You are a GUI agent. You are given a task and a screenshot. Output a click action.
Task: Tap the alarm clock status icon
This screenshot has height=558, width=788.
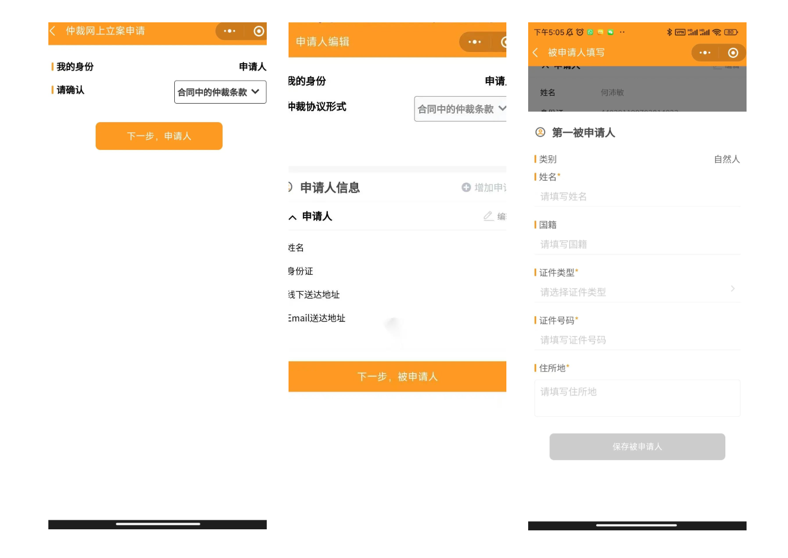tap(580, 32)
